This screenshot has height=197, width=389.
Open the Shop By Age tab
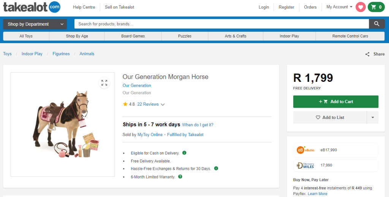click(x=77, y=36)
